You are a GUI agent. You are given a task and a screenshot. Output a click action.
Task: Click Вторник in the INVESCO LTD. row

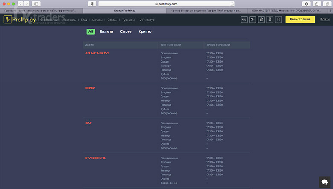pyautogui.click(x=166, y=162)
